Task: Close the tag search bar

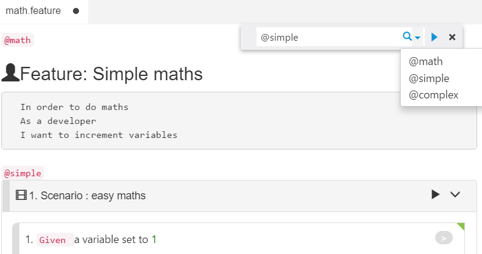Action: pyautogui.click(x=452, y=37)
